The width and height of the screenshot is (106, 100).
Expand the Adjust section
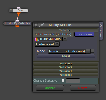(x=66, y=56)
